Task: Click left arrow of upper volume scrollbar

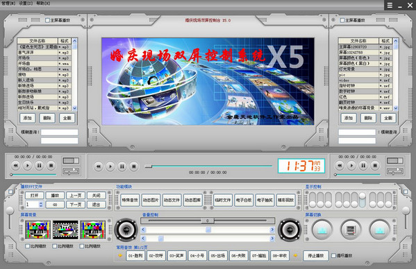Action: coord(143,229)
